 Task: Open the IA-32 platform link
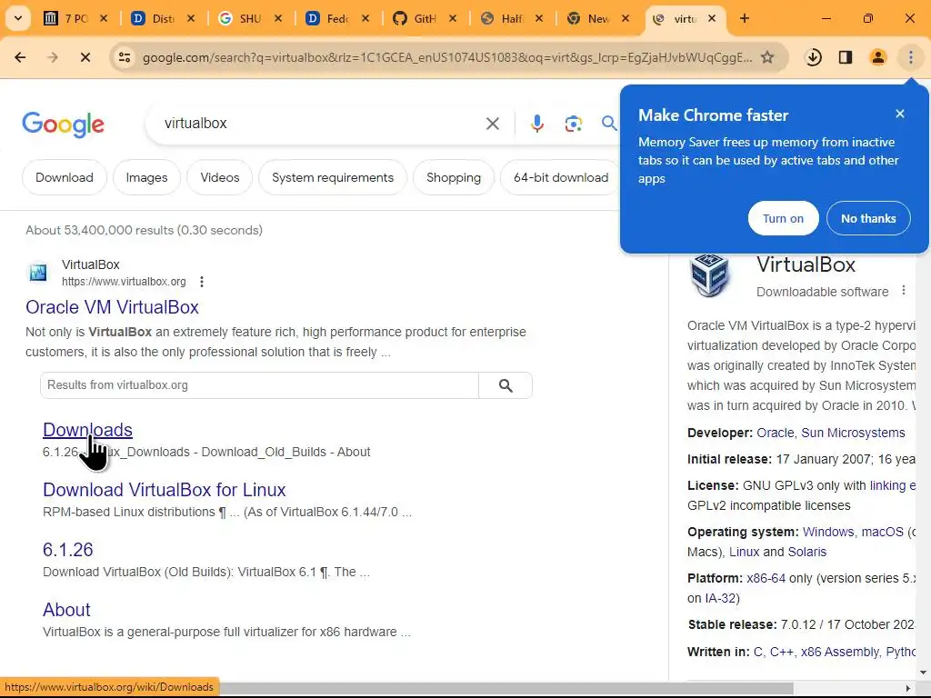coord(720,598)
